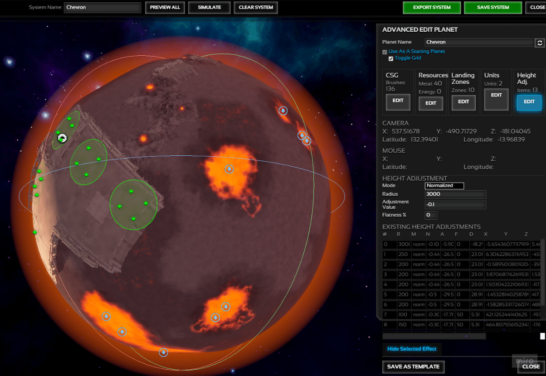Viewport: 546px width, 376px height.
Task: Click the Adjustment Value field showing -0.1
Action: (455, 205)
